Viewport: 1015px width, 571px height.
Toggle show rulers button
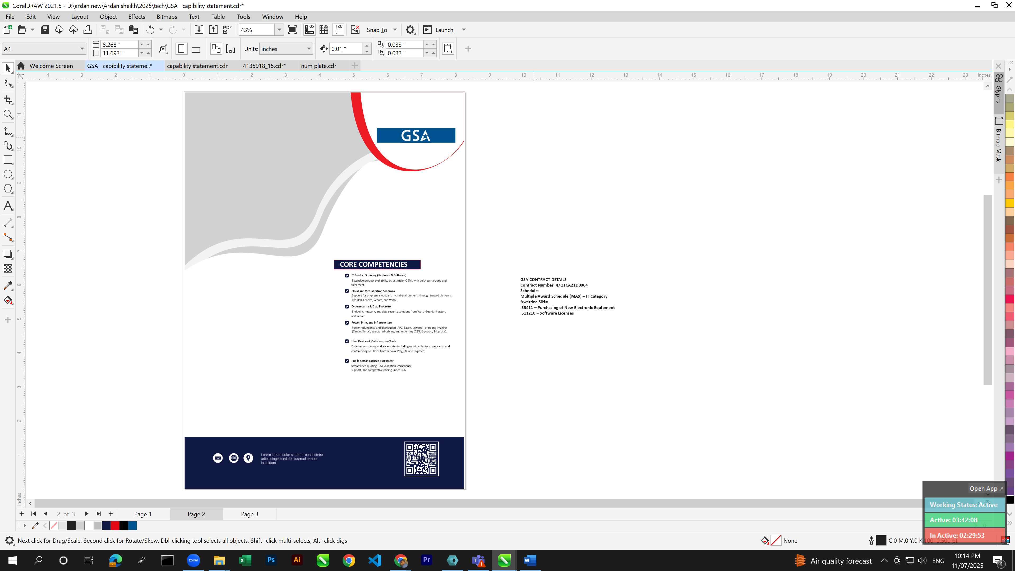(309, 30)
